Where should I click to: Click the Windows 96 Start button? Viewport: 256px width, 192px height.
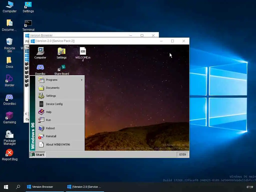[37, 154]
